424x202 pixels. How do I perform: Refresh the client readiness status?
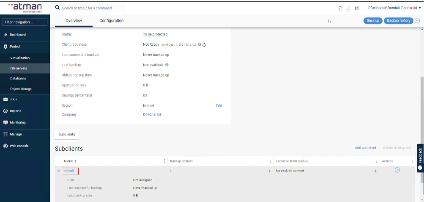204,44
